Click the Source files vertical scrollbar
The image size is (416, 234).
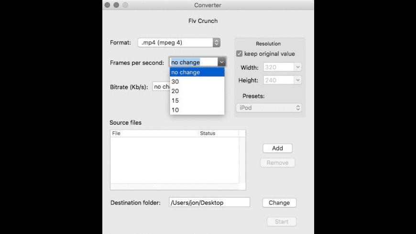click(242, 160)
